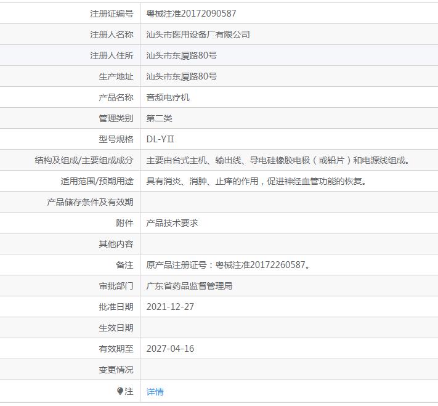This screenshot has height=406, width=438.
Task: Select model spec DL-YⅡ
Action: click(x=160, y=139)
